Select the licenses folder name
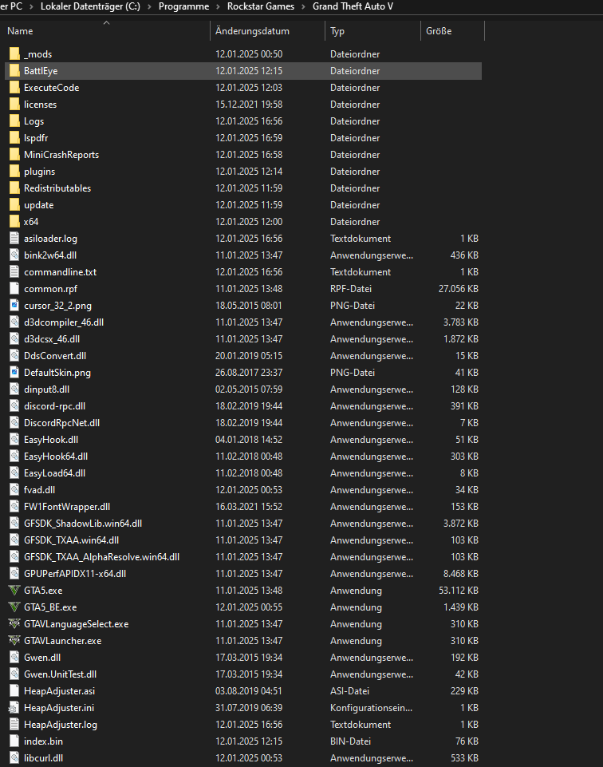This screenshot has width=603, height=767. pos(40,105)
